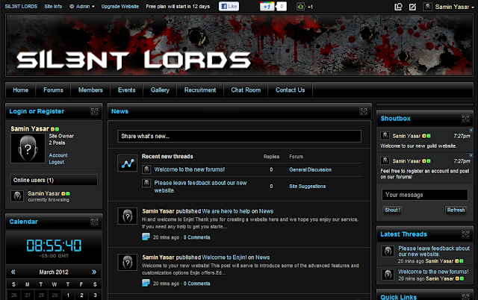Open the Gallery navigation tab
This screenshot has width=478, height=300.
pos(160,90)
